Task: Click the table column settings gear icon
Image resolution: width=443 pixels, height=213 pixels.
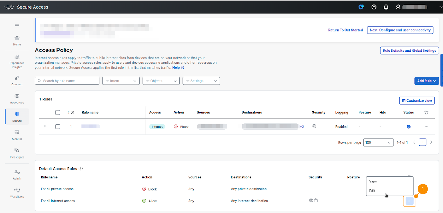Action: coord(426,113)
